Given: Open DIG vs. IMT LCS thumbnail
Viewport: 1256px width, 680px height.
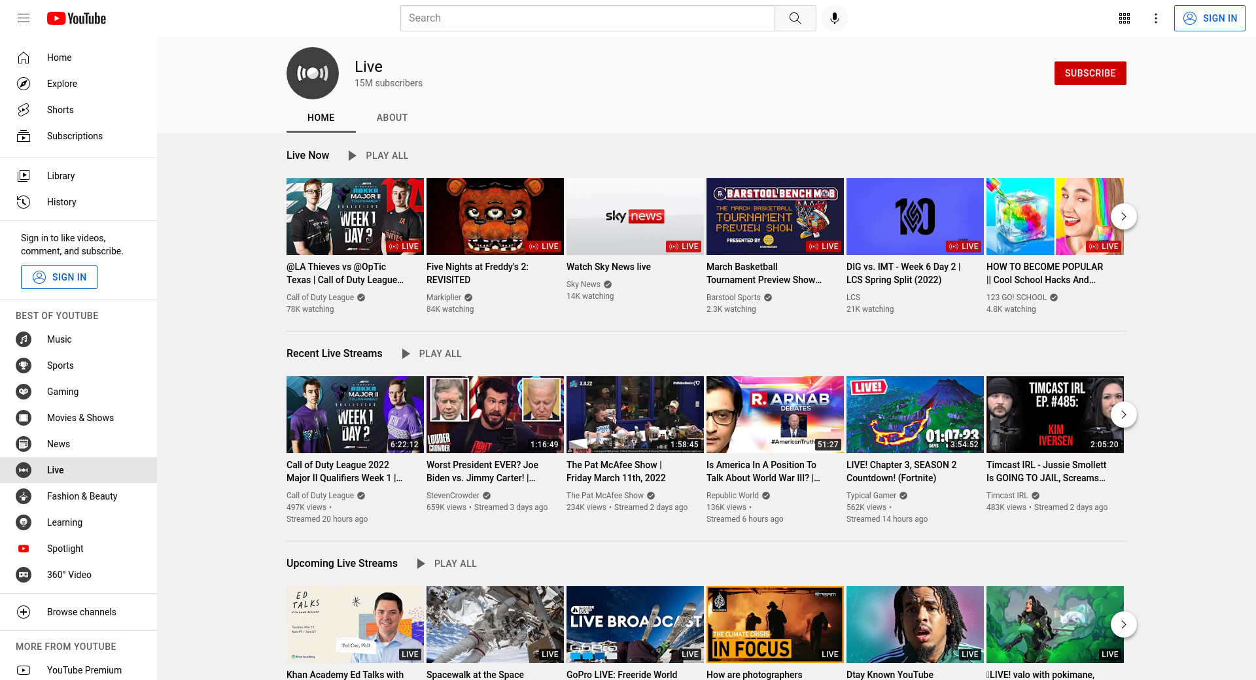Looking at the screenshot, I should tap(915, 216).
